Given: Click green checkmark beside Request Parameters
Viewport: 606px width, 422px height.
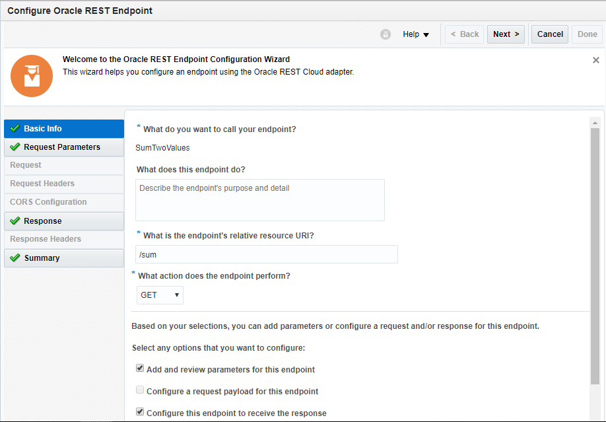Looking at the screenshot, I should click(15, 147).
